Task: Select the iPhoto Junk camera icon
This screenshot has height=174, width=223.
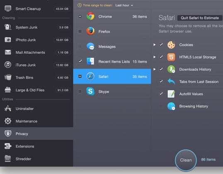Action: tap(8, 40)
